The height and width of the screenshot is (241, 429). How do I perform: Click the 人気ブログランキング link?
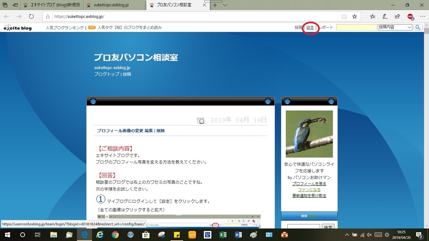click(x=65, y=27)
